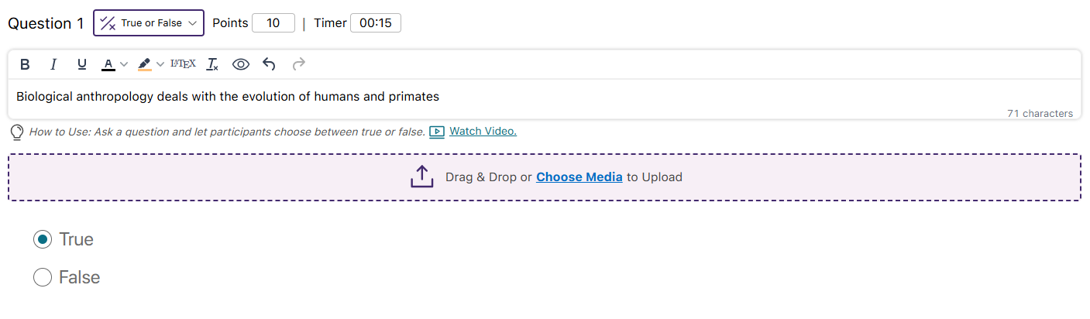Image resolution: width=1090 pixels, height=319 pixels.
Task: Redo the last undone edit
Action: (x=298, y=64)
